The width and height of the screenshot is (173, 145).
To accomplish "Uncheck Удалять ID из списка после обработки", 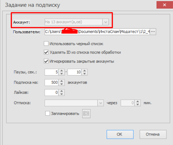I will (x=46, y=52).
